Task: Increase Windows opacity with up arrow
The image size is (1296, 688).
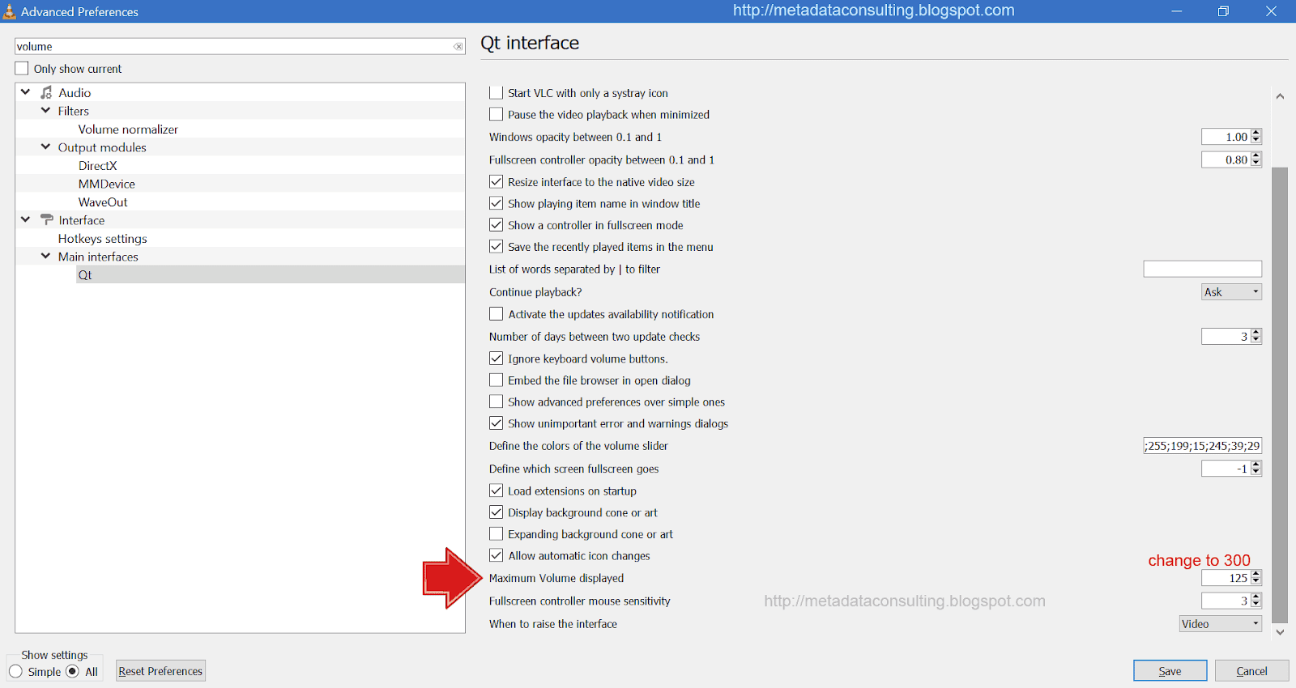Action: [x=1256, y=134]
